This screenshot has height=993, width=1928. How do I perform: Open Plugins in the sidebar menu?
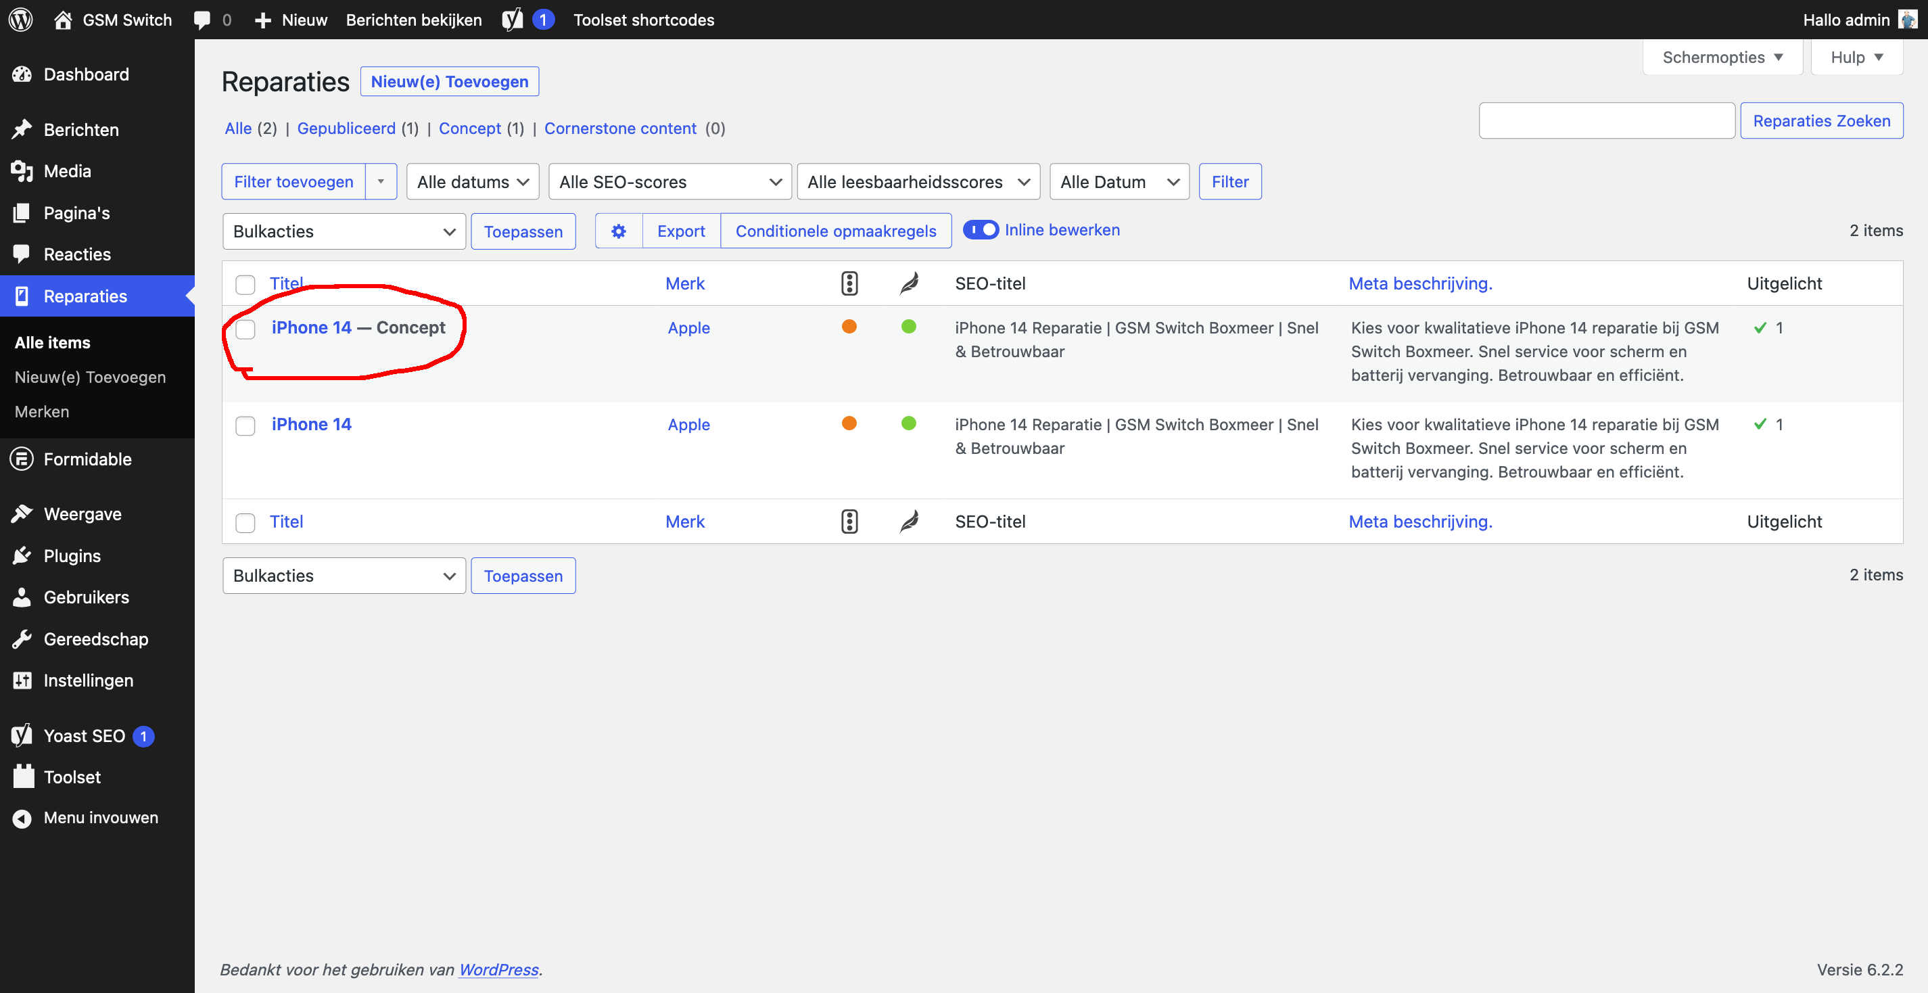[x=72, y=555]
